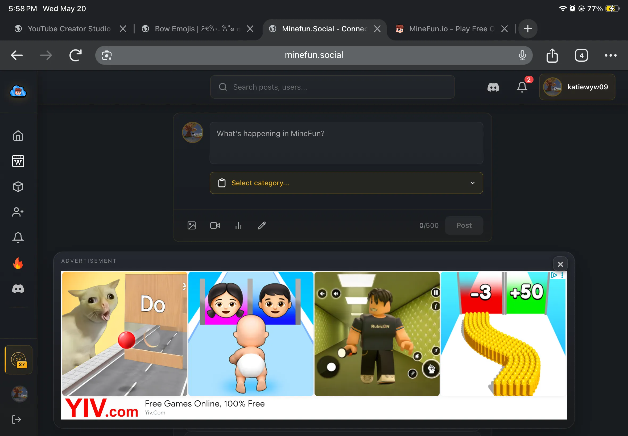
Task: Open Discord icon in top header
Action: 493,87
